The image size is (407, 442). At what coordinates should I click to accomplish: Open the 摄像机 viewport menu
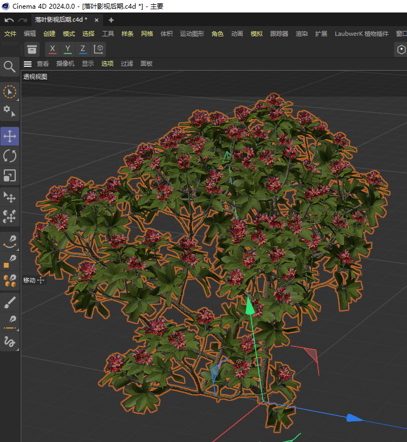(x=65, y=64)
